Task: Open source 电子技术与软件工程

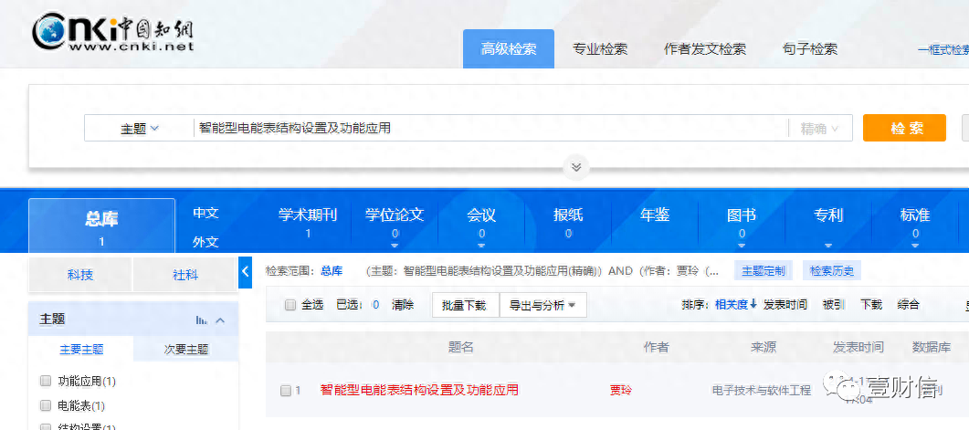Action: pos(762,391)
